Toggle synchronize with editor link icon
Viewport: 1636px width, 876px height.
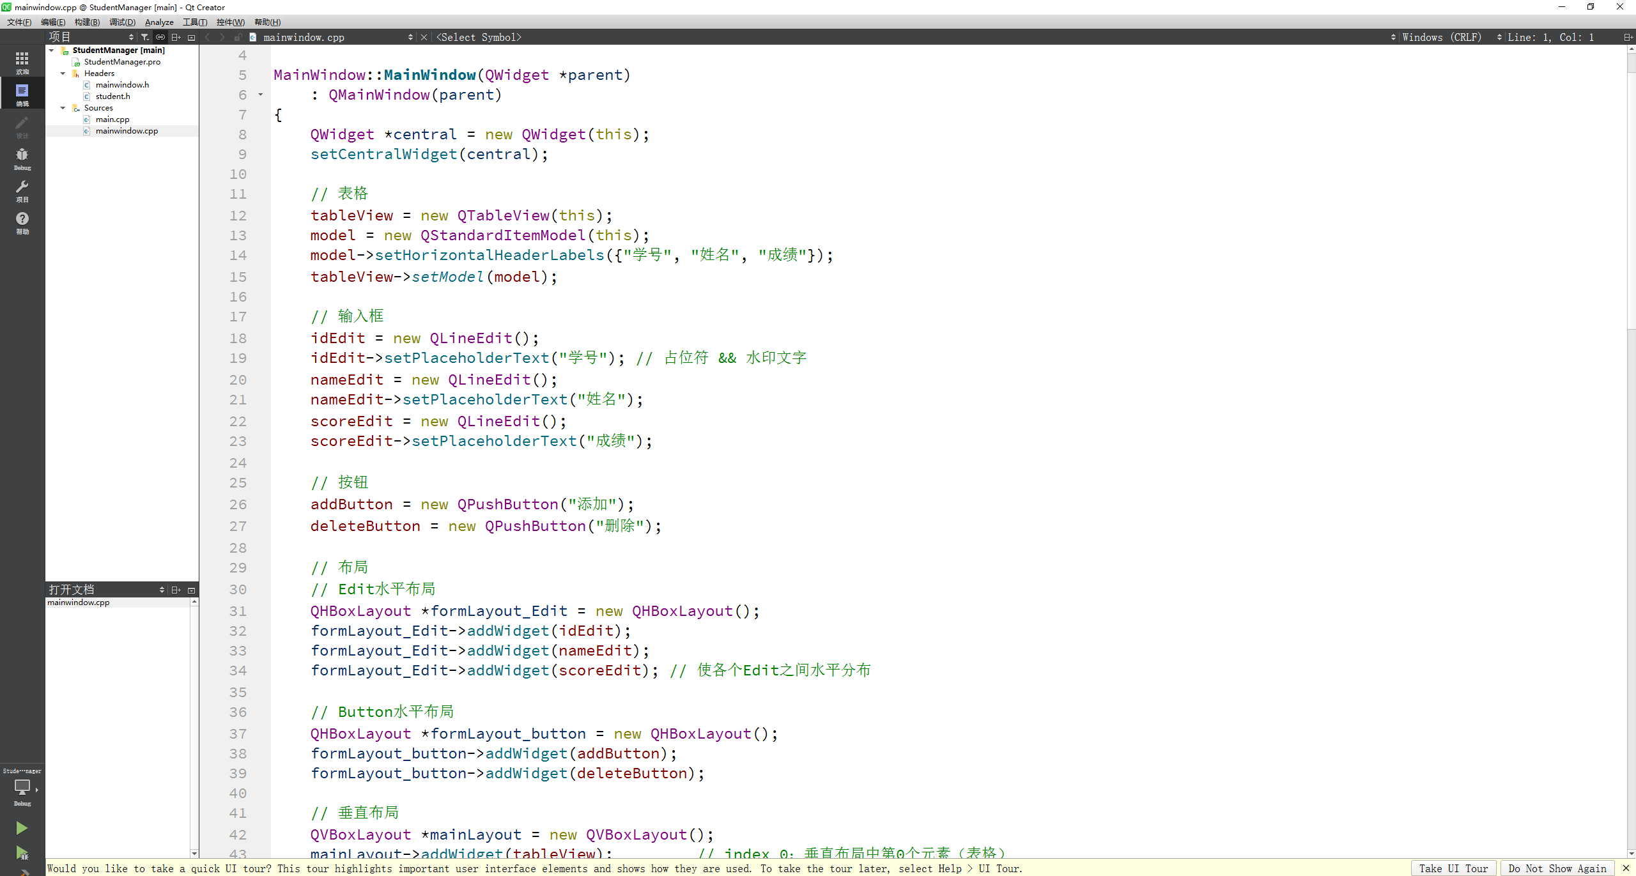[160, 37]
